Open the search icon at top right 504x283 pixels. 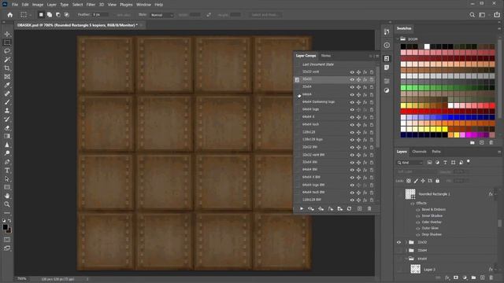(472, 15)
